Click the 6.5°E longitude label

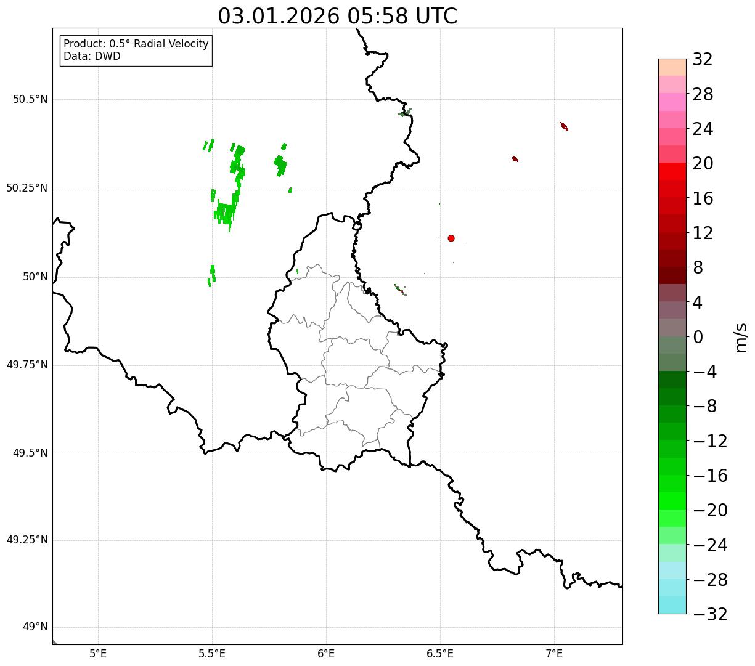coord(440,653)
